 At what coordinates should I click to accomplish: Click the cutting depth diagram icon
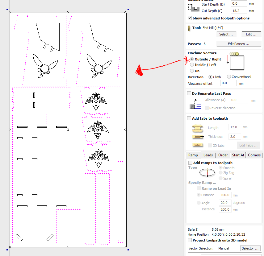click(x=194, y=8)
